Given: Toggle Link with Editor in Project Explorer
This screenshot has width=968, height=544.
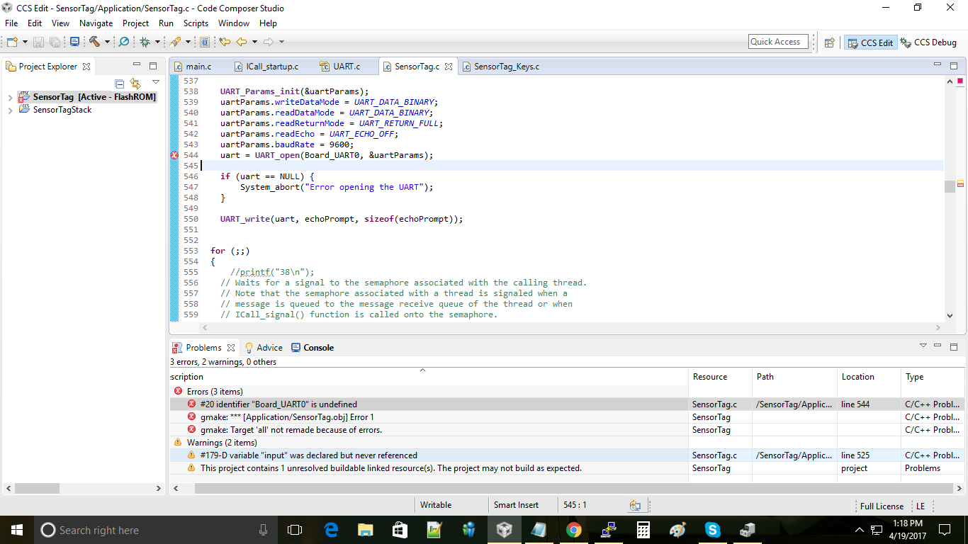Looking at the screenshot, I should click(135, 84).
